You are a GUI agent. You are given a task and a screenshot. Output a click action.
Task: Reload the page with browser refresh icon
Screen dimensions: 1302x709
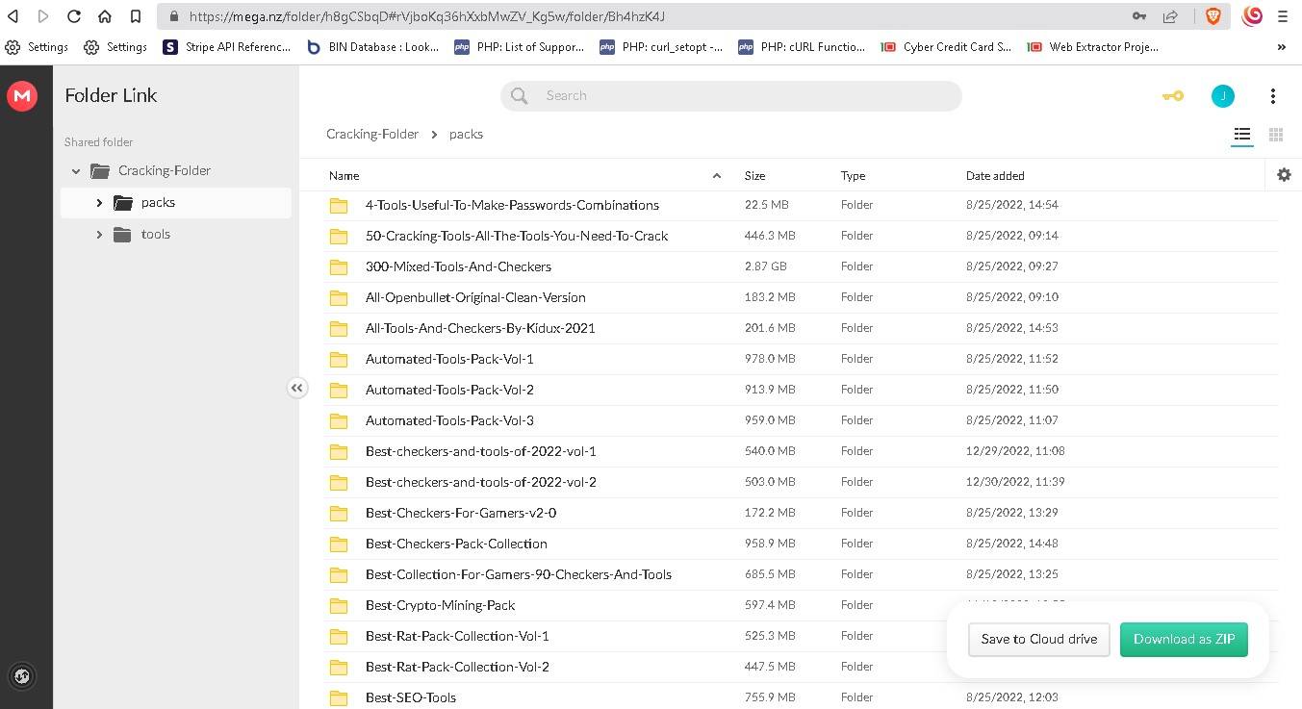[74, 16]
